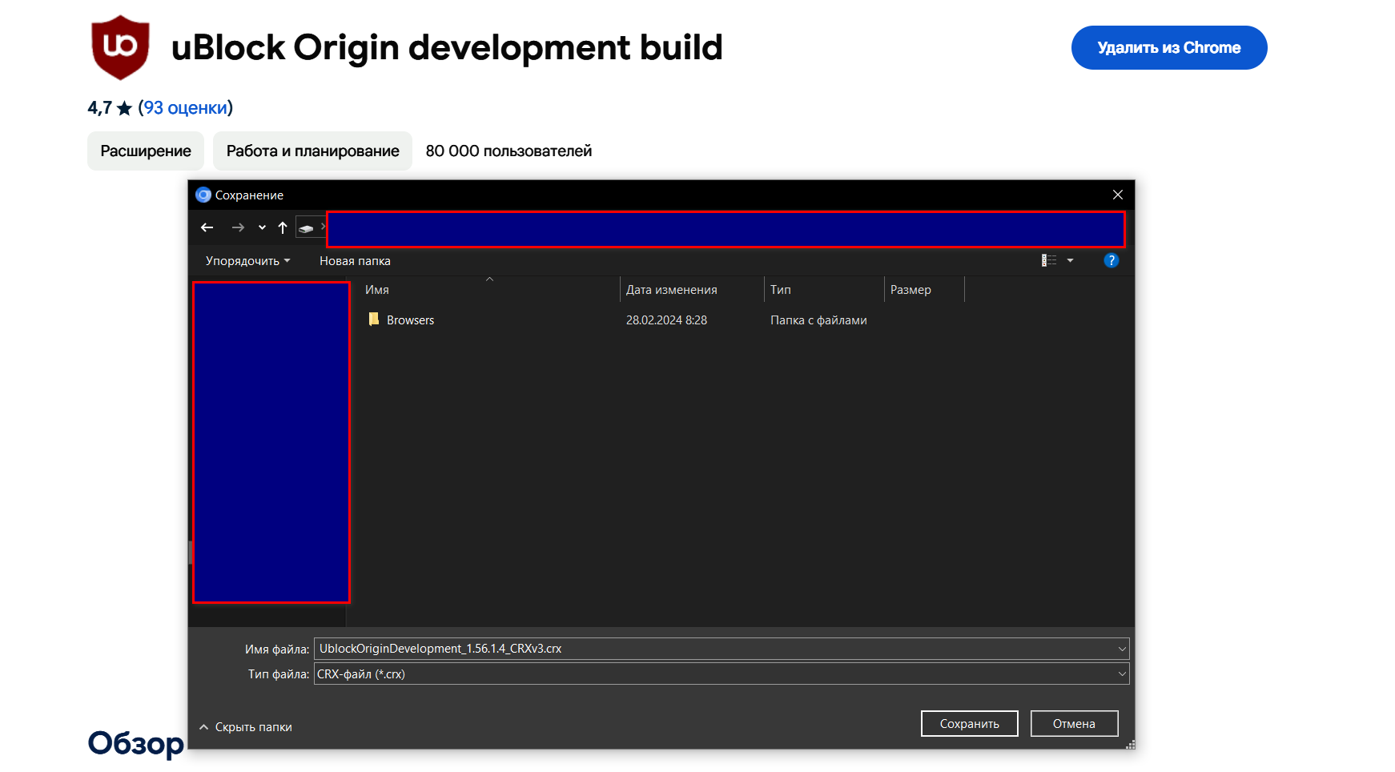The image size is (1395, 772).
Task: Open view options dropdown arrow
Action: (1070, 260)
